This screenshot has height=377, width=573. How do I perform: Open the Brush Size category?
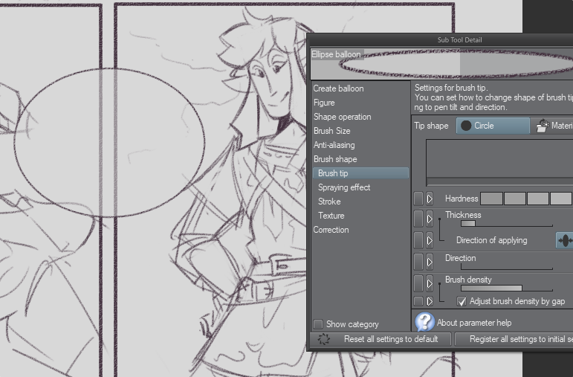(331, 131)
